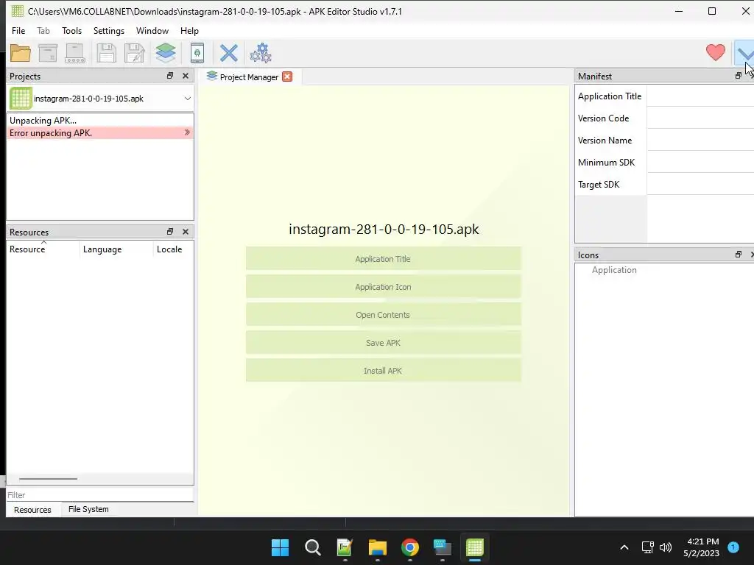Click the Version Code value field

pyautogui.click(x=700, y=118)
